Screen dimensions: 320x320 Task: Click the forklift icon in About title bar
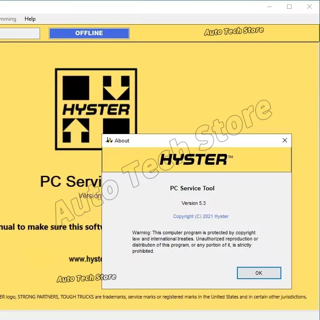click(x=109, y=140)
